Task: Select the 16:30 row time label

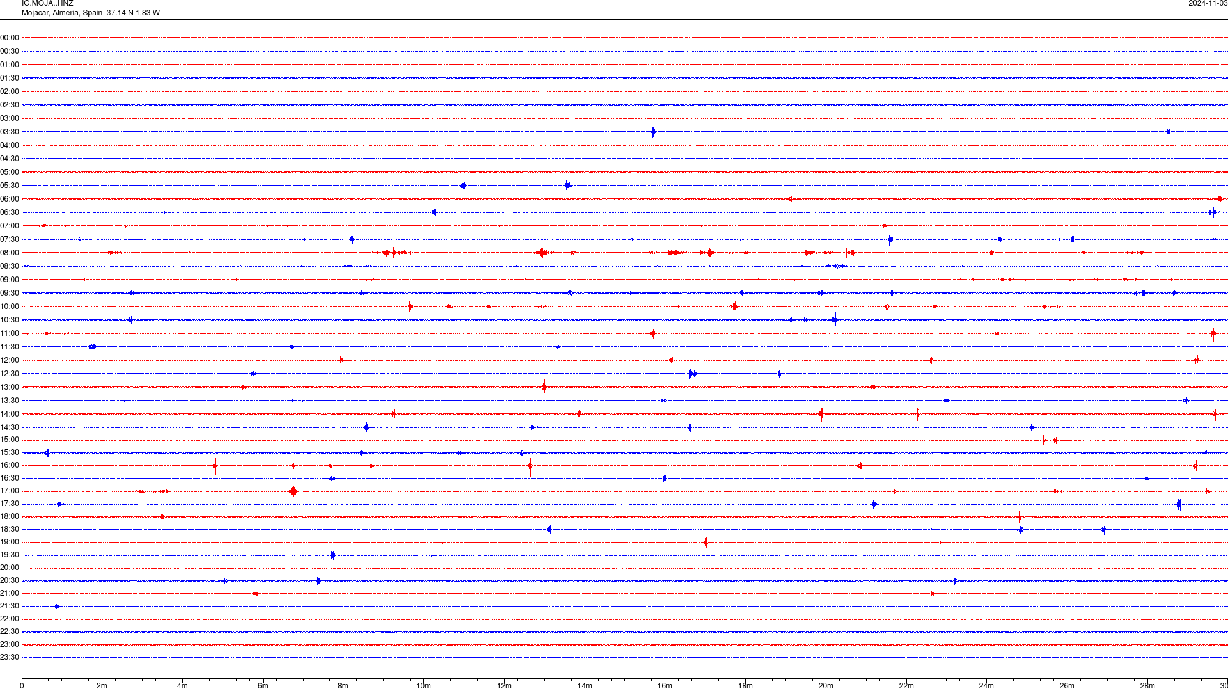Action: 10,478
